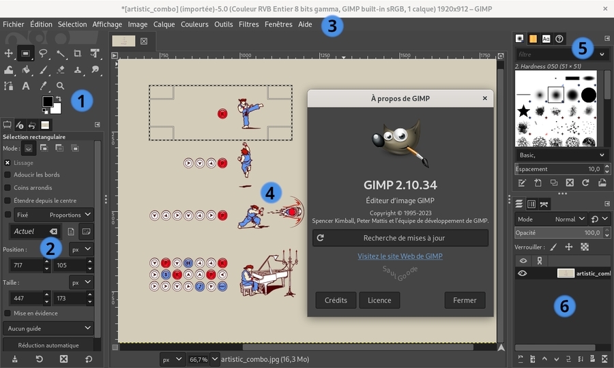614x368 pixels.
Task: Select the Free Select lasso tool
Action: click(x=43, y=53)
